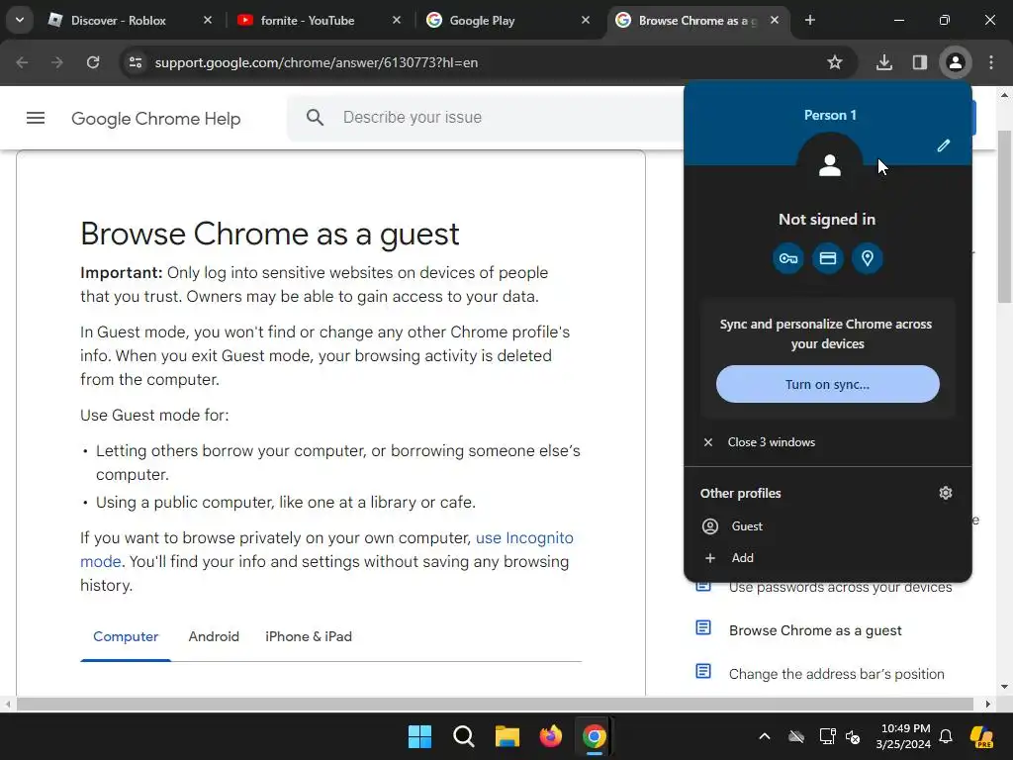Open payment methods card icon
Viewport: 1013px width, 760px height.
tap(828, 258)
